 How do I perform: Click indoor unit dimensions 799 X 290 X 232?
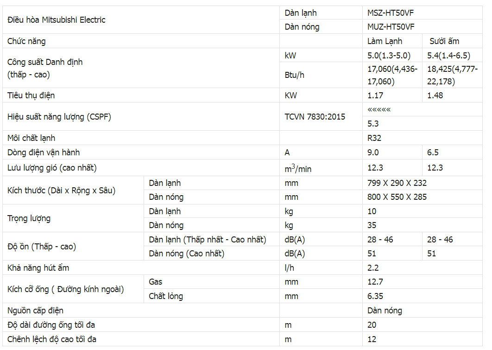[x=397, y=183]
